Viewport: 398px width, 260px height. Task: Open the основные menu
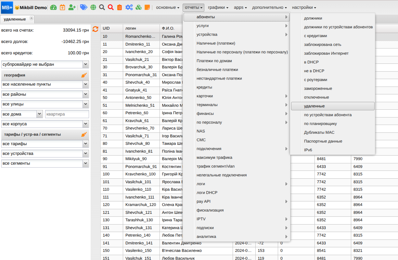(x=168, y=7)
